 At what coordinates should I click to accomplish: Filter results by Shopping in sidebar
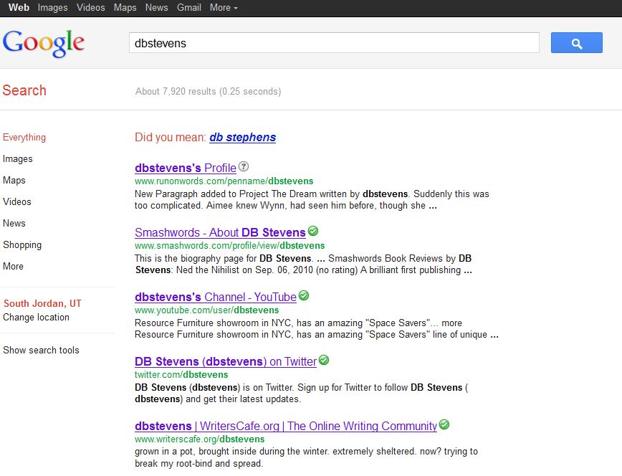click(x=22, y=245)
